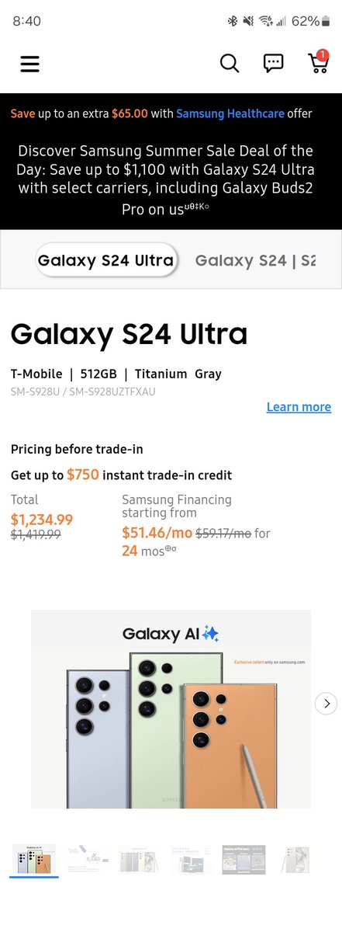
Task: Tap the search magnifier icon
Action: point(230,64)
